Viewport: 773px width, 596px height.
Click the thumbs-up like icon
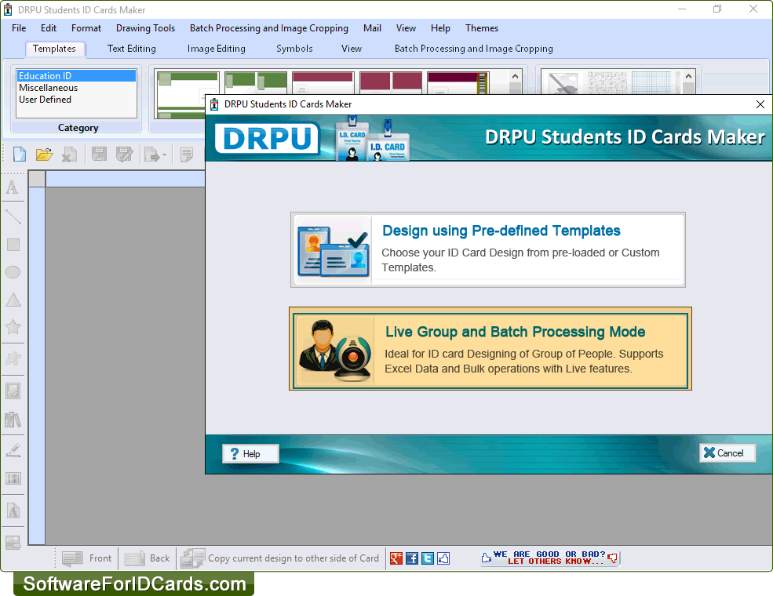(x=443, y=558)
